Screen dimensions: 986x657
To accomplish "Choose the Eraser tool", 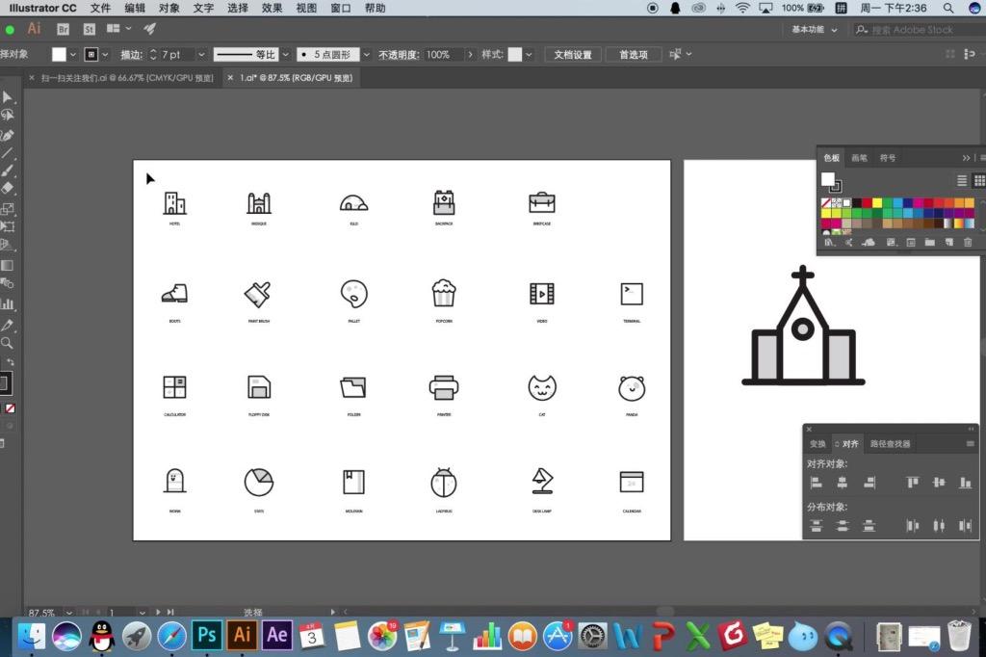I will click(7, 188).
